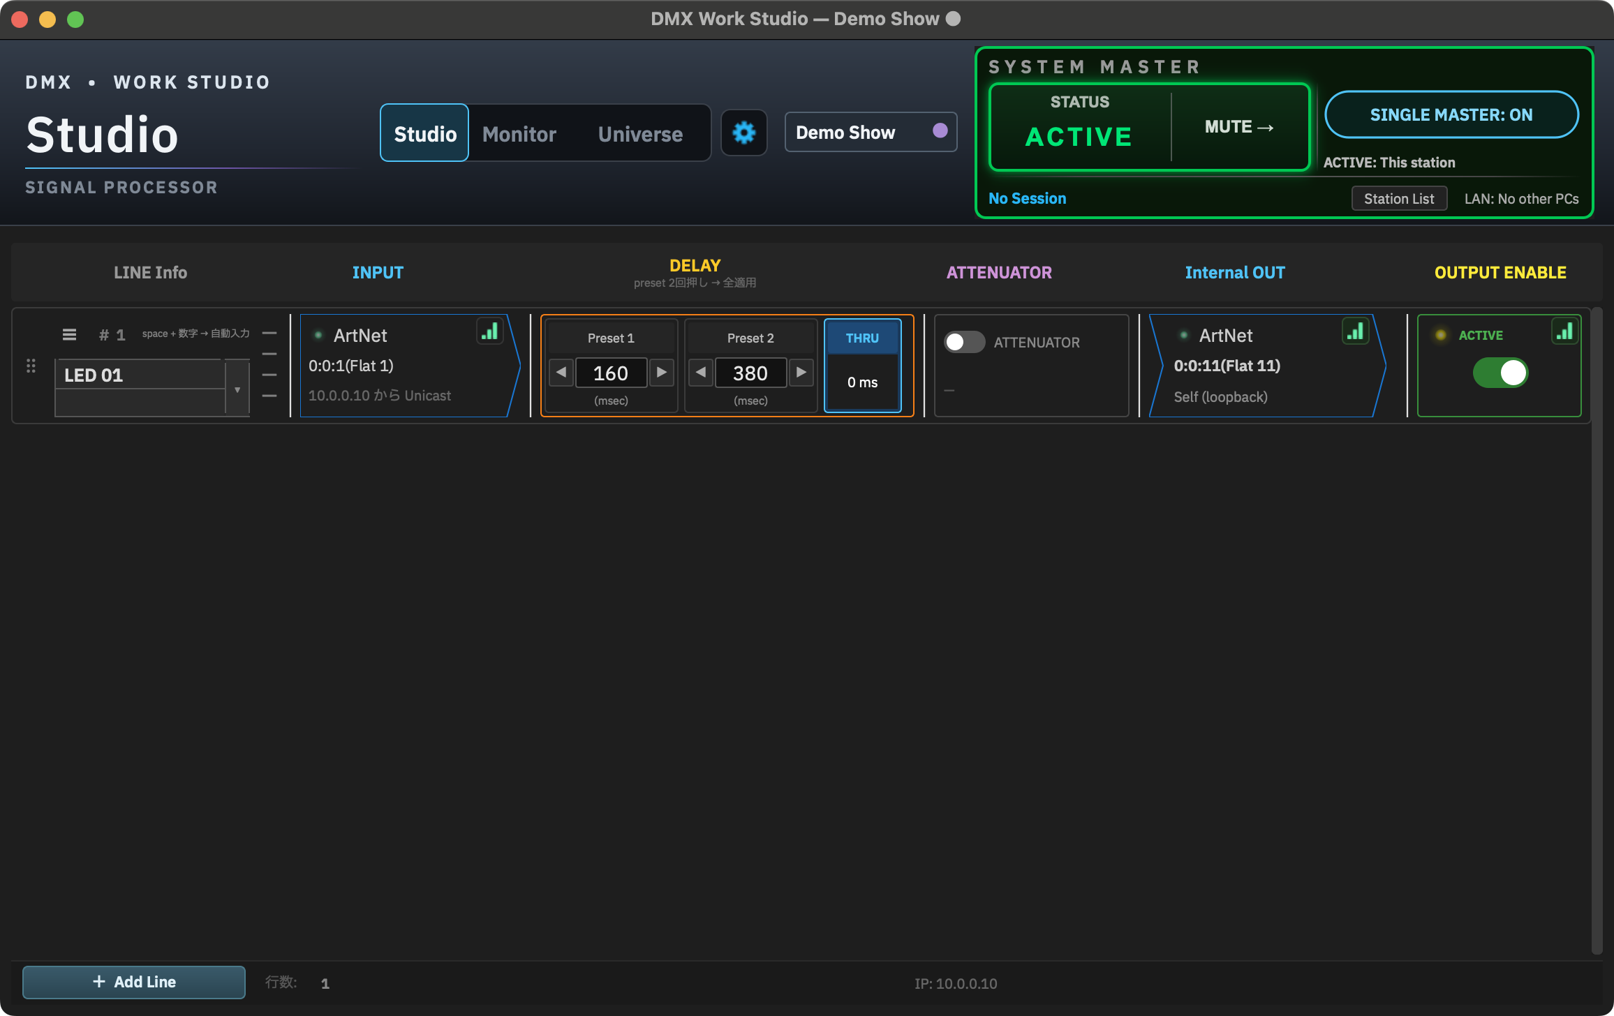Image resolution: width=1614 pixels, height=1016 pixels.
Task: Open settings with the gear icon
Action: pos(744,133)
